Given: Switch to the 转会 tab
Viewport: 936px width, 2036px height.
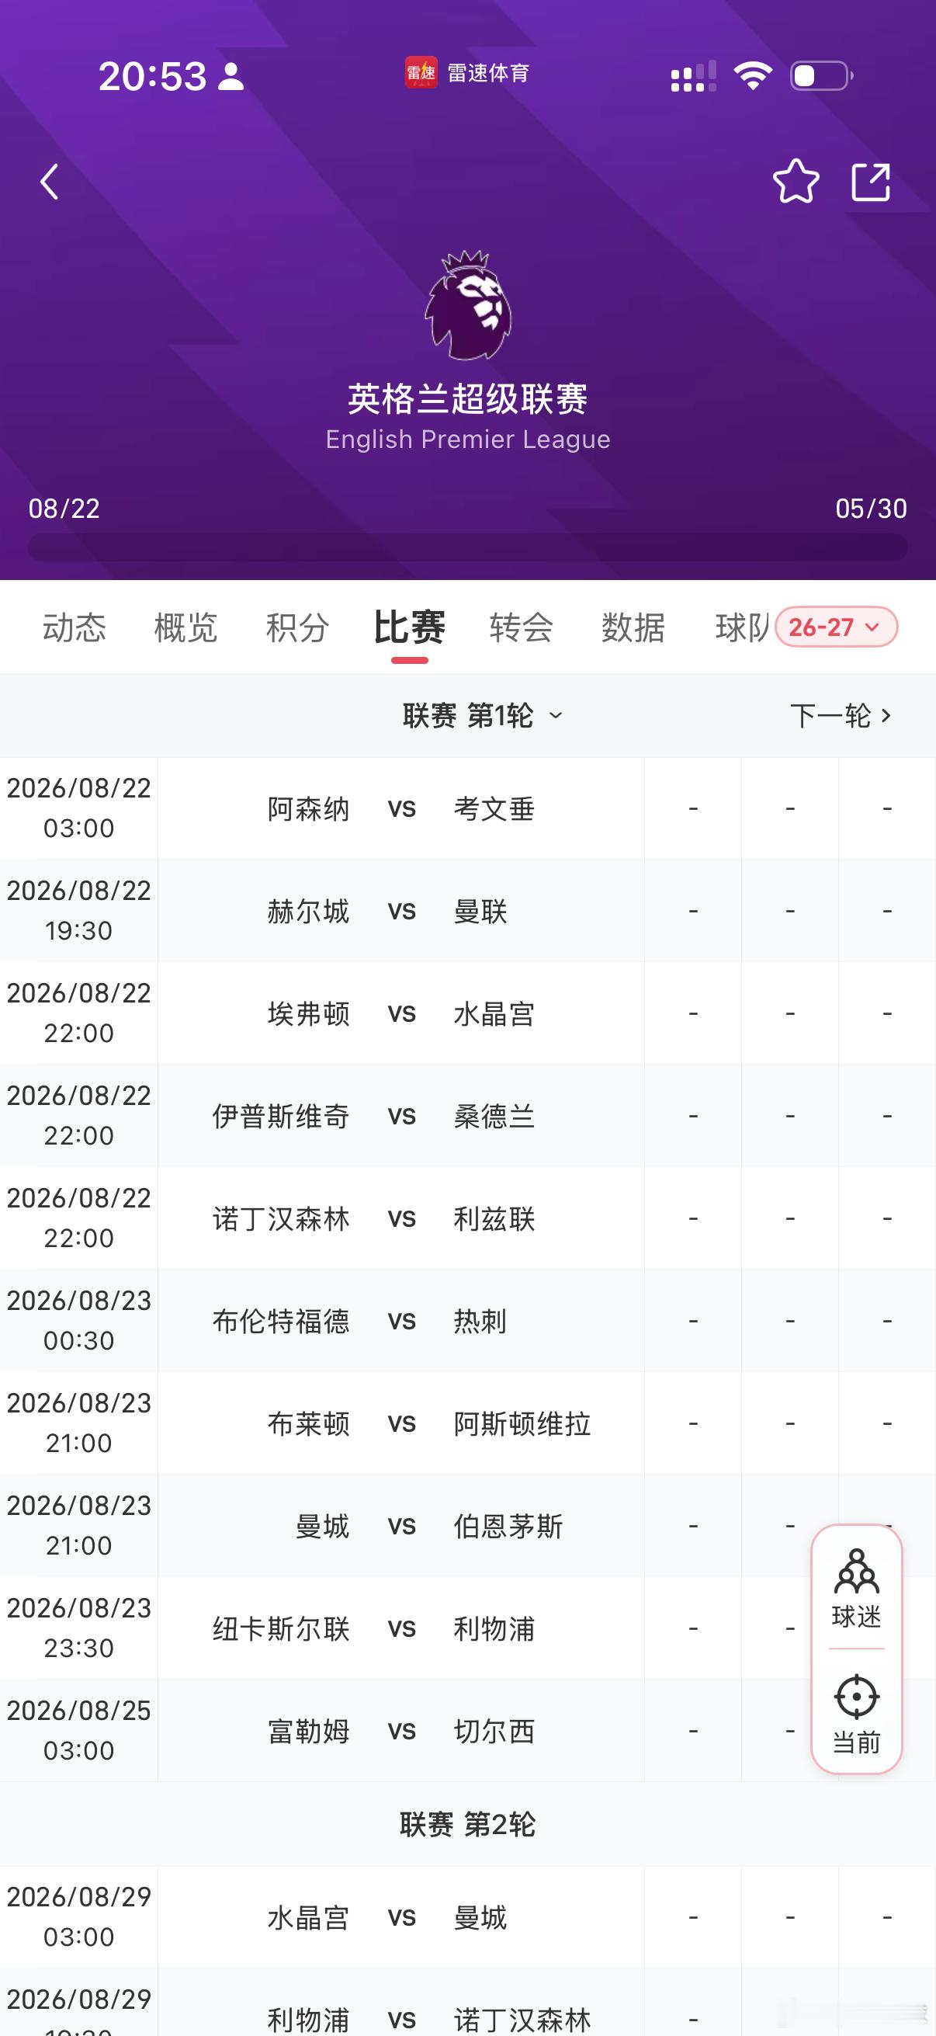Looking at the screenshot, I should [522, 627].
